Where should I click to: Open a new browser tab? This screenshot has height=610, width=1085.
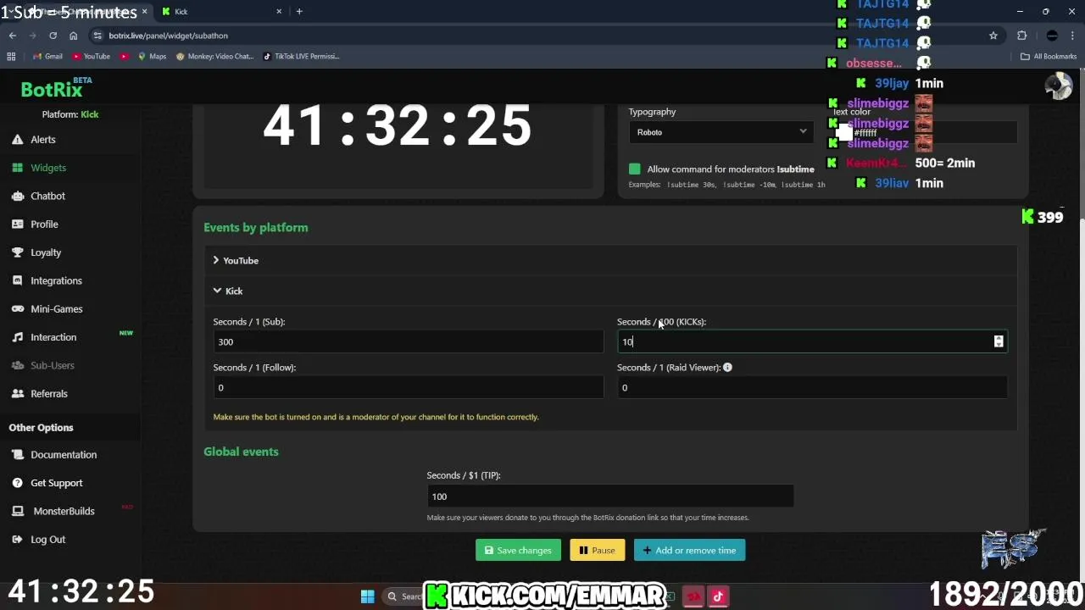pyautogui.click(x=299, y=11)
